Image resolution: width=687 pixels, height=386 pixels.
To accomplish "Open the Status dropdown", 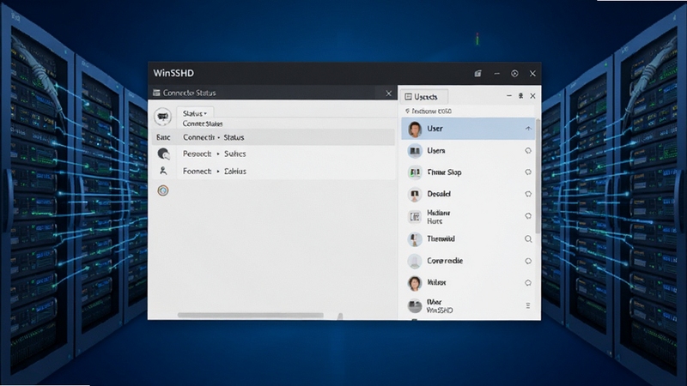I will coord(195,113).
